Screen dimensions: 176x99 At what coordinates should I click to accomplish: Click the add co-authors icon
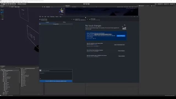[40, 79]
